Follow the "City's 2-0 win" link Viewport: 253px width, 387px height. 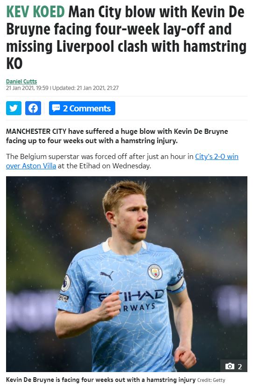[x=217, y=157]
